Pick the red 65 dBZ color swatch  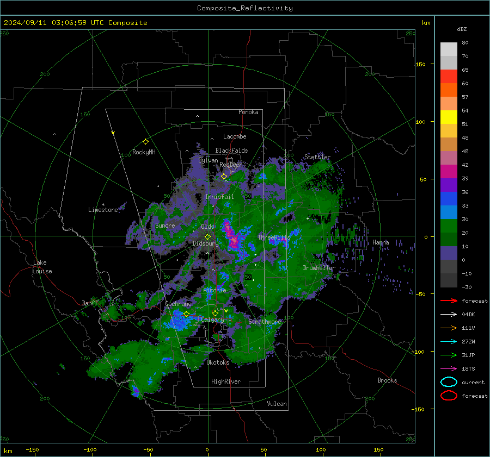tap(449, 76)
